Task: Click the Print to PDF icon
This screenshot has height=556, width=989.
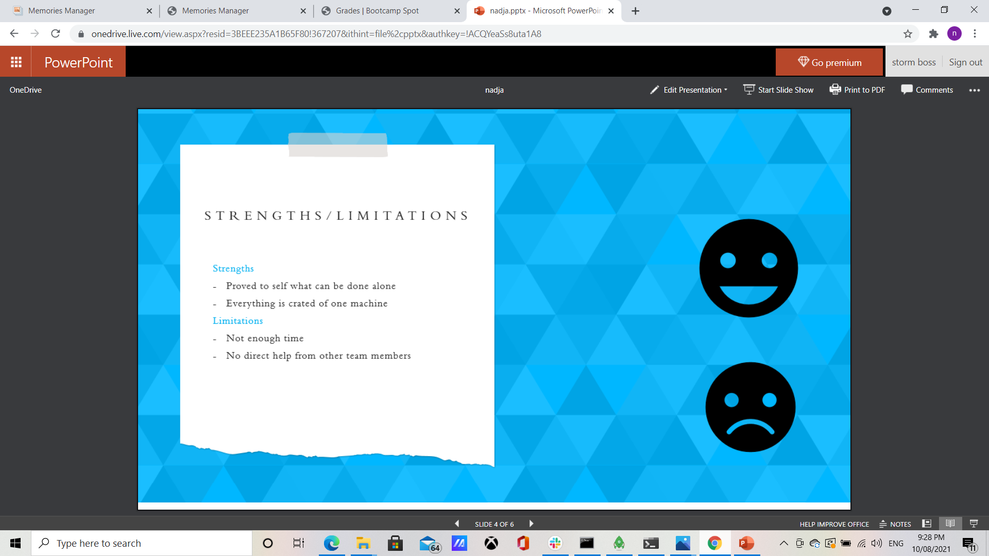Action: [834, 90]
